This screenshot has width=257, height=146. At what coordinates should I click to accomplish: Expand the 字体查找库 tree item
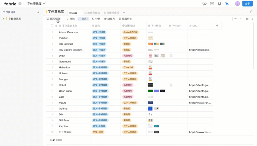pos(4,19)
